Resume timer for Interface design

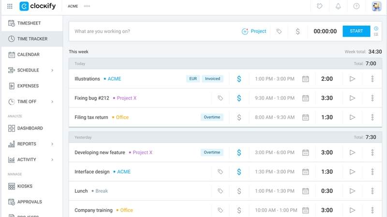(x=353, y=172)
